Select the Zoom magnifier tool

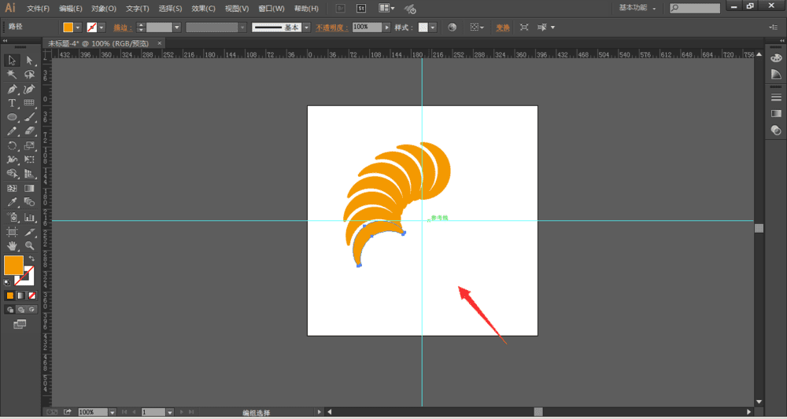point(30,246)
